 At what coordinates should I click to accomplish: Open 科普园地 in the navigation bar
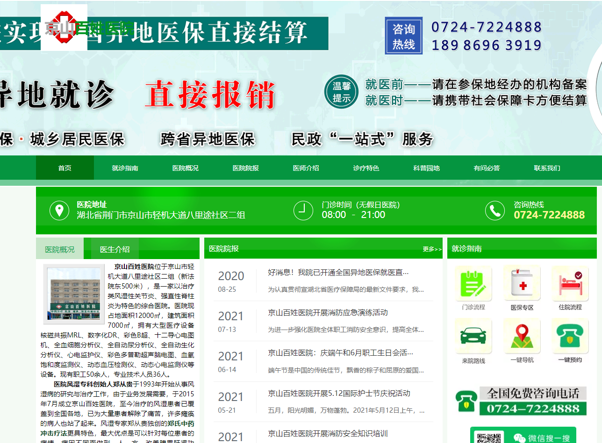click(x=427, y=168)
